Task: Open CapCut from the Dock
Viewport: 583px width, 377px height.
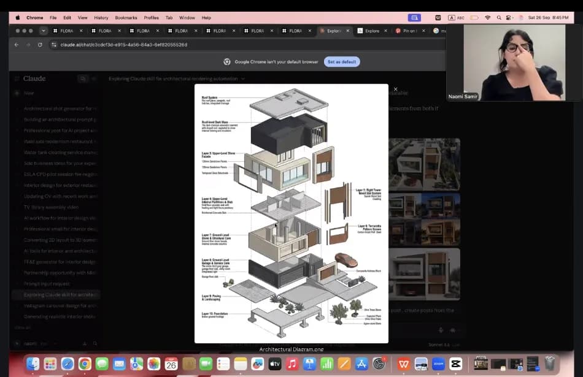Action: pyautogui.click(x=456, y=364)
